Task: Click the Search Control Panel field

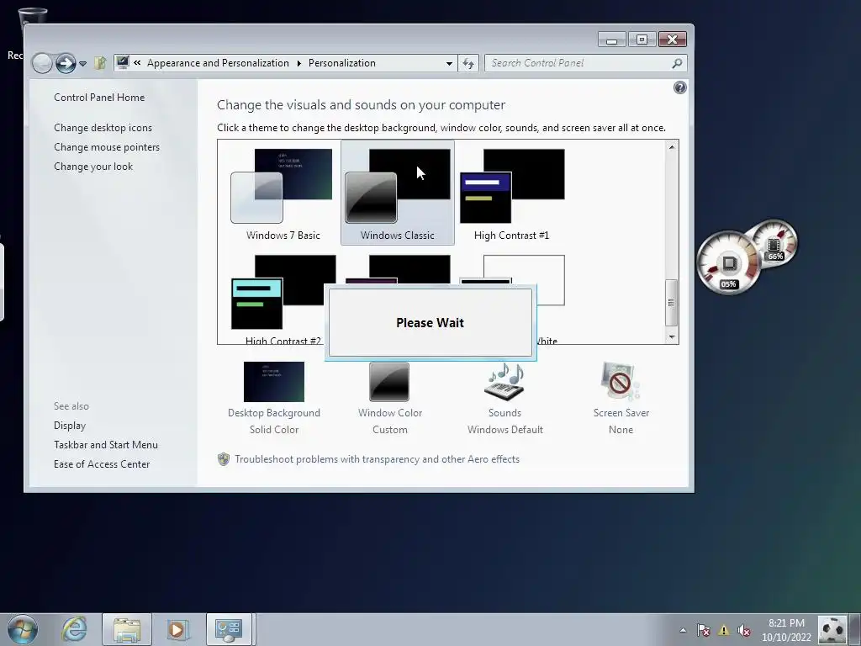Action: [585, 63]
